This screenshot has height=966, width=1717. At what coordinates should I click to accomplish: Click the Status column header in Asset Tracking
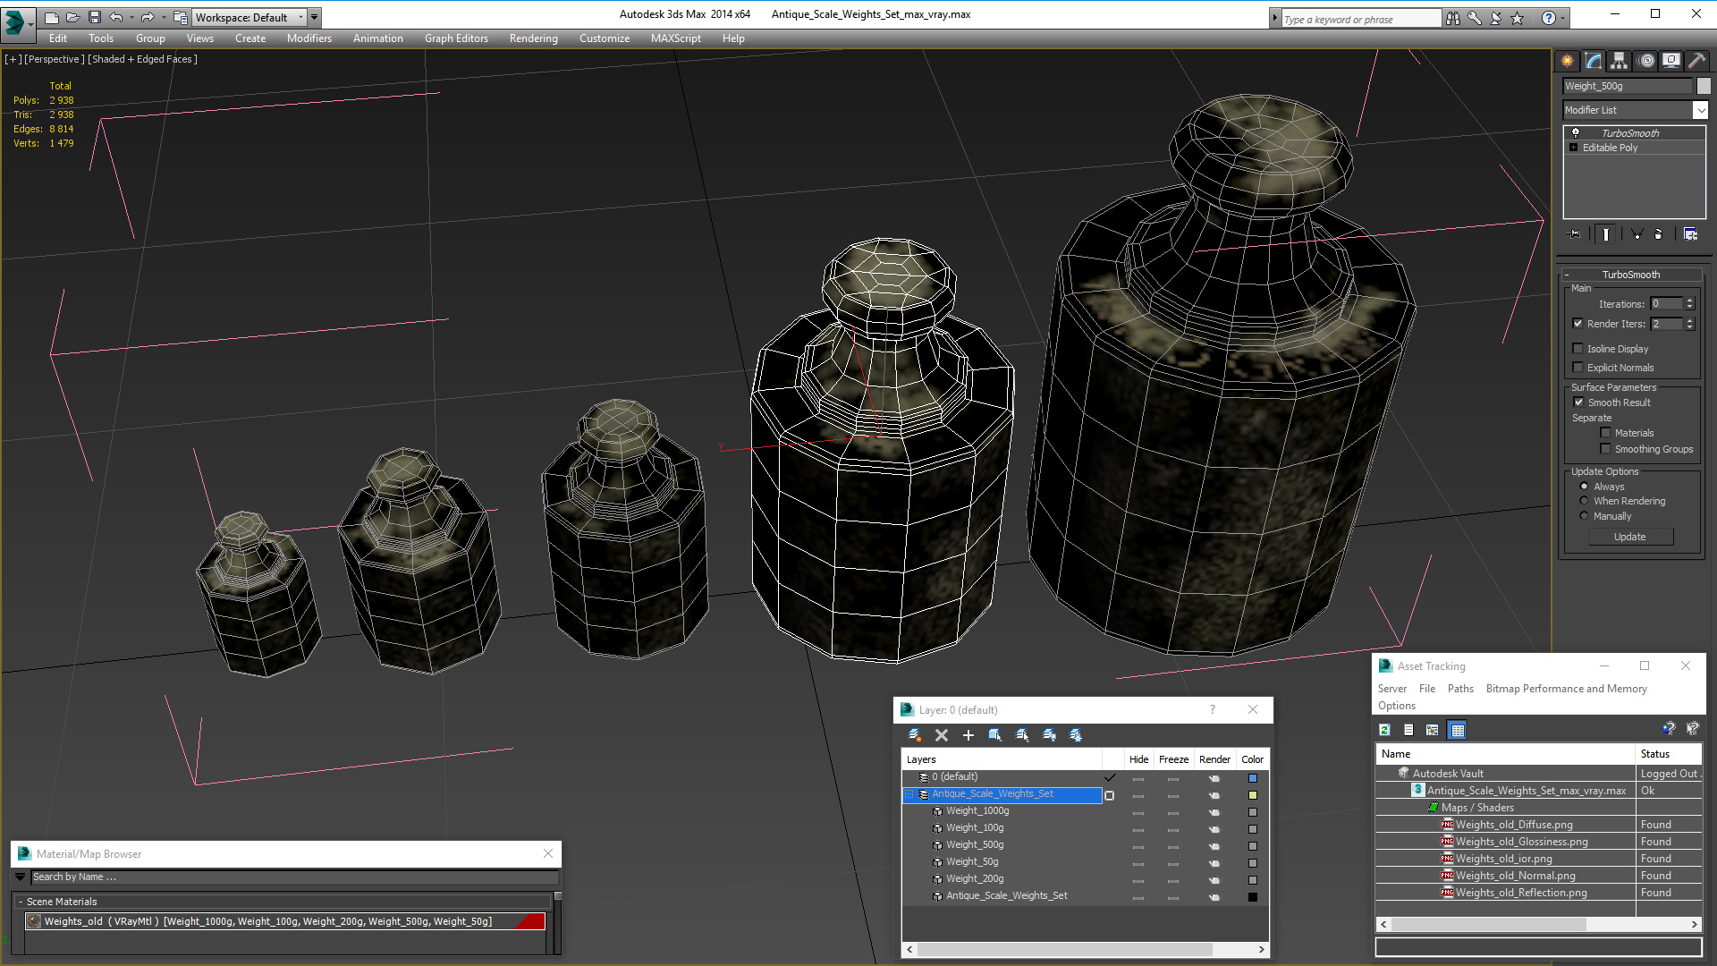click(1668, 754)
